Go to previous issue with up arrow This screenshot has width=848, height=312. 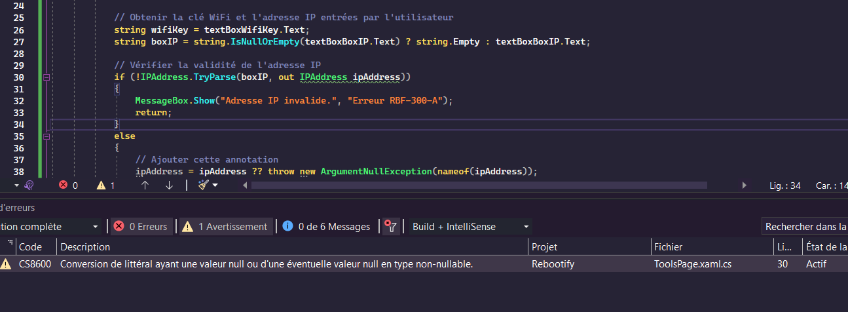pyautogui.click(x=145, y=185)
